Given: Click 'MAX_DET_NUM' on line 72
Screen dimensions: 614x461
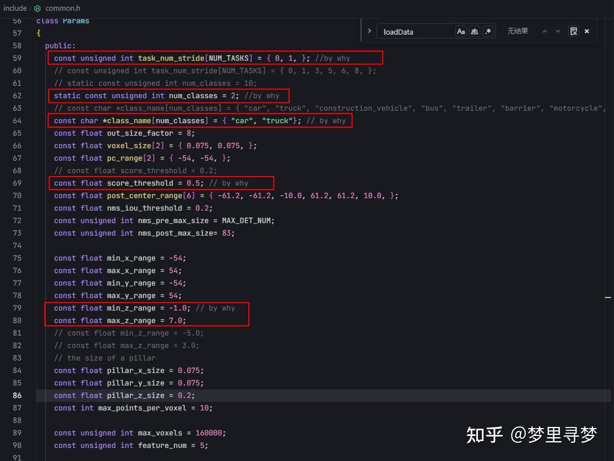Looking at the screenshot, I should pyautogui.click(x=246, y=221).
